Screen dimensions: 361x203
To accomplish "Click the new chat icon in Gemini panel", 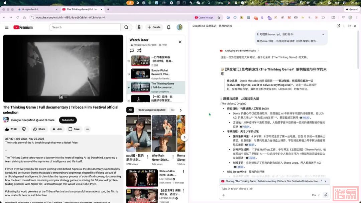I will (338, 26).
